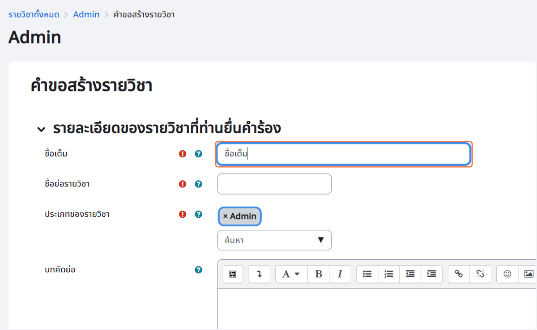The width and height of the screenshot is (537, 330).
Task: Click inside the บทคัดย่อ editor text area
Action: pyautogui.click(x=377, y=309)
